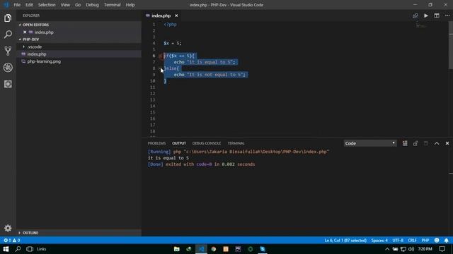This screenshot has width=453, height=254.
Task: Maximize the output panel with up chevron
Action: pos(437,143)
